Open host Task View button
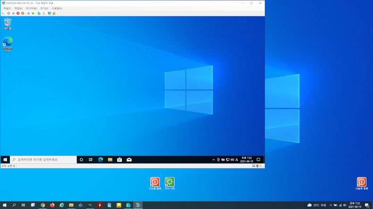The height and width of the screenshot is (209, 373). (23, 205)
